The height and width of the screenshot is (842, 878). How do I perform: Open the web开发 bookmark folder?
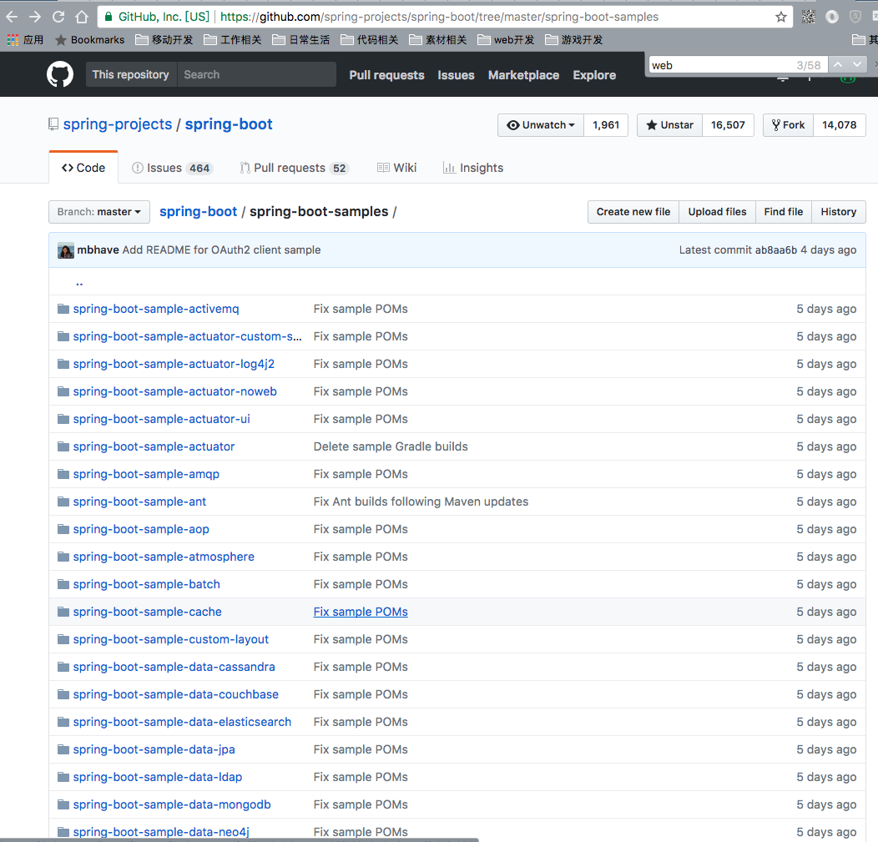click(x=507, y=40)
